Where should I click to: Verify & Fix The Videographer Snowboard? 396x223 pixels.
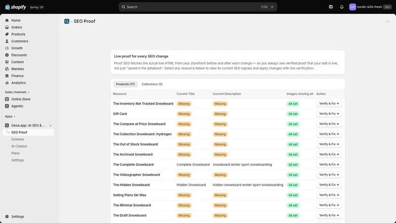point(329,175)
